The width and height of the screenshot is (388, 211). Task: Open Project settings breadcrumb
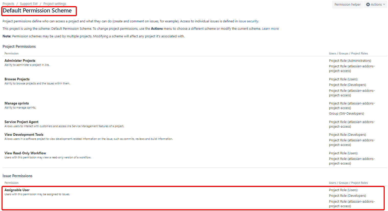tap(55, 4)
